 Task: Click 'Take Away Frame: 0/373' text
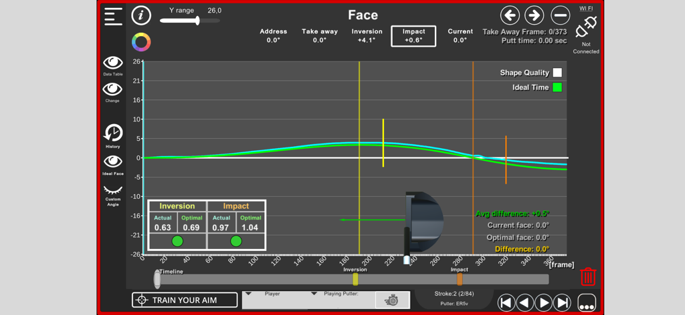pos(524,31)
